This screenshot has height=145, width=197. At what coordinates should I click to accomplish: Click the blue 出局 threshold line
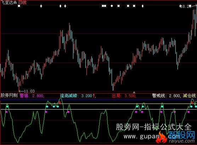(x=98, y=100)
